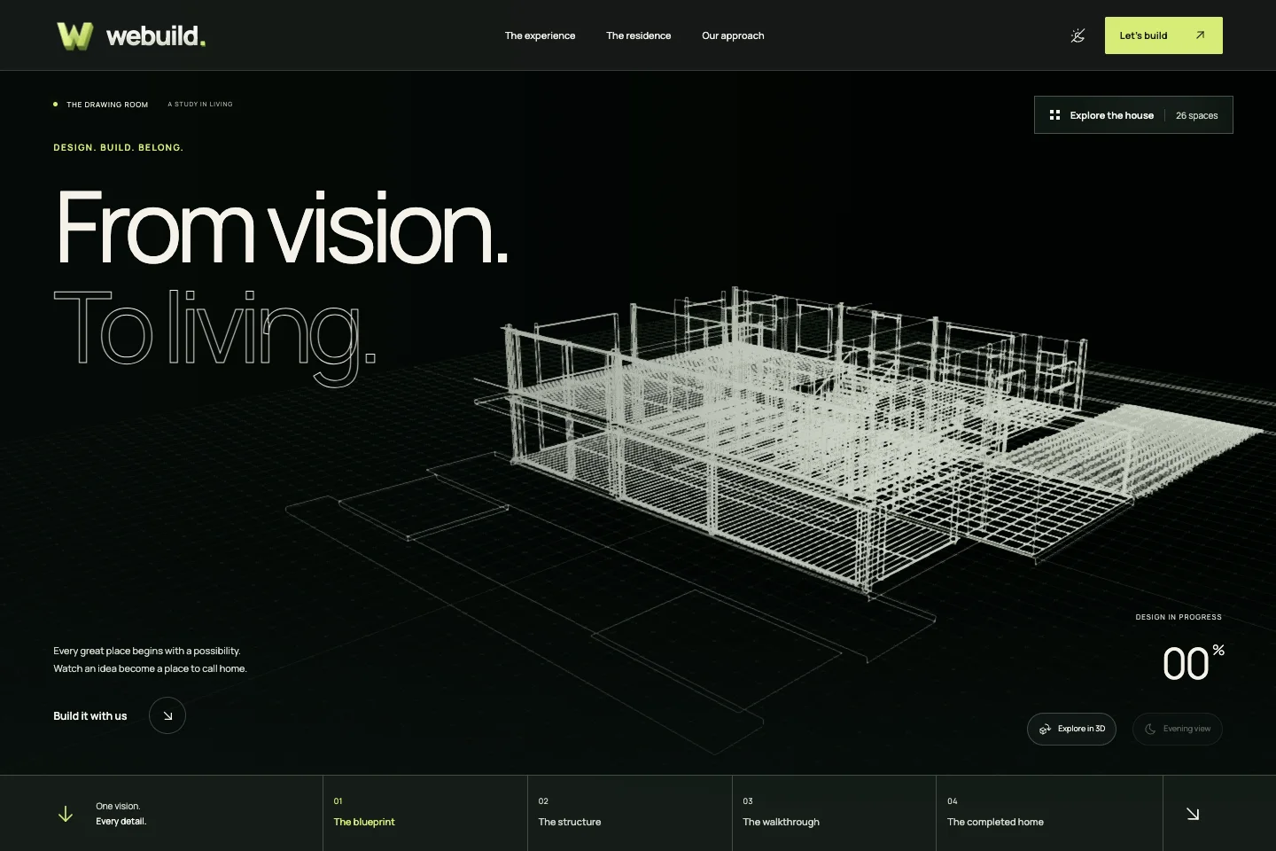The height and width of the screenshot is (851, 1276).
Task: Select the 01 The blueprint tab
Action: 425,814
